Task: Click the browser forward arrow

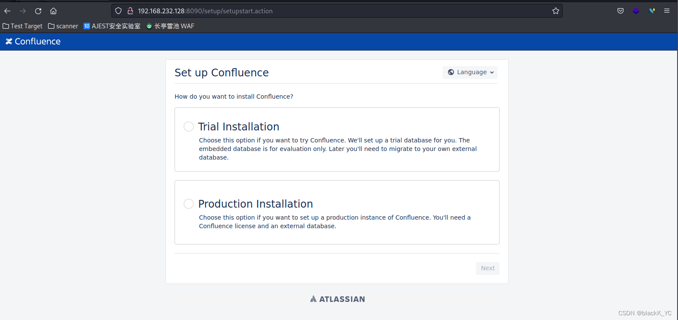Action: click(23, 11)
